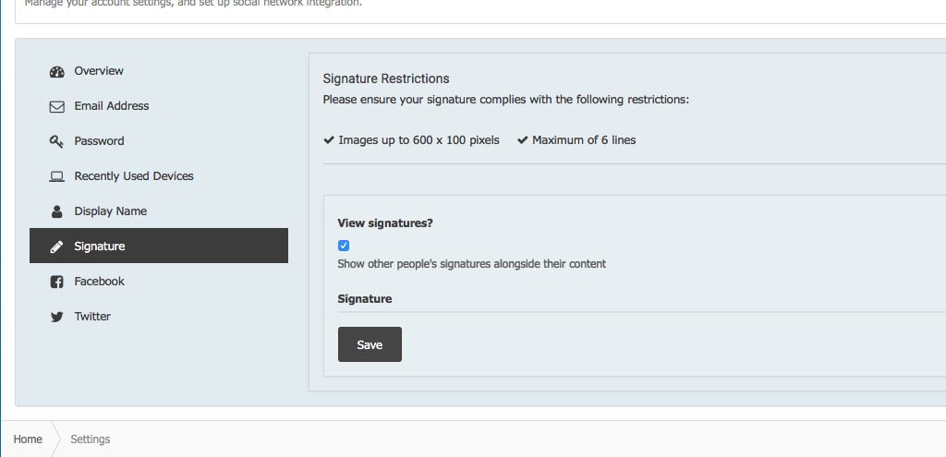
Task: Save the signature settings
Action: (370, 344)
